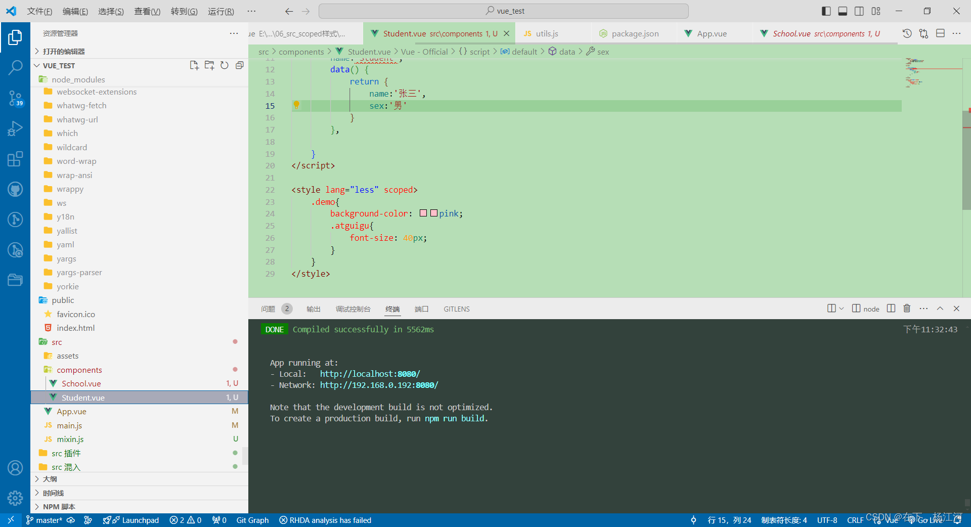Collapse the src folder

pos(139,342)
